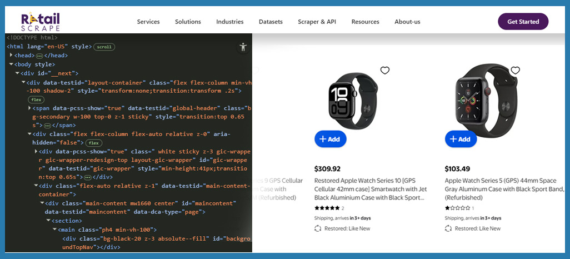The width and height of the screenshot is (570, 259).
Task: Add the $309.92 watch to cart
Action: tap(331, 139)
